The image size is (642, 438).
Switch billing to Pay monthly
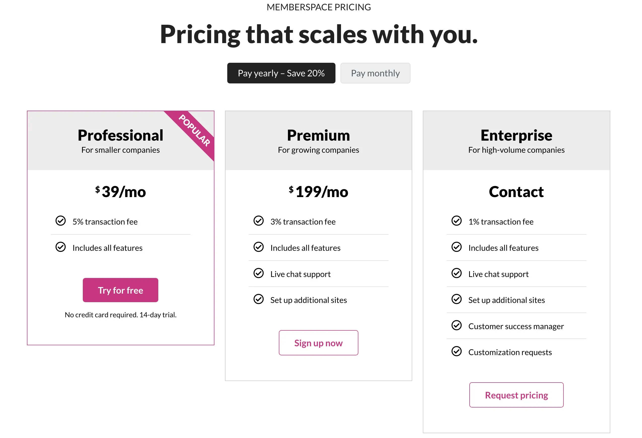(375, 73)
